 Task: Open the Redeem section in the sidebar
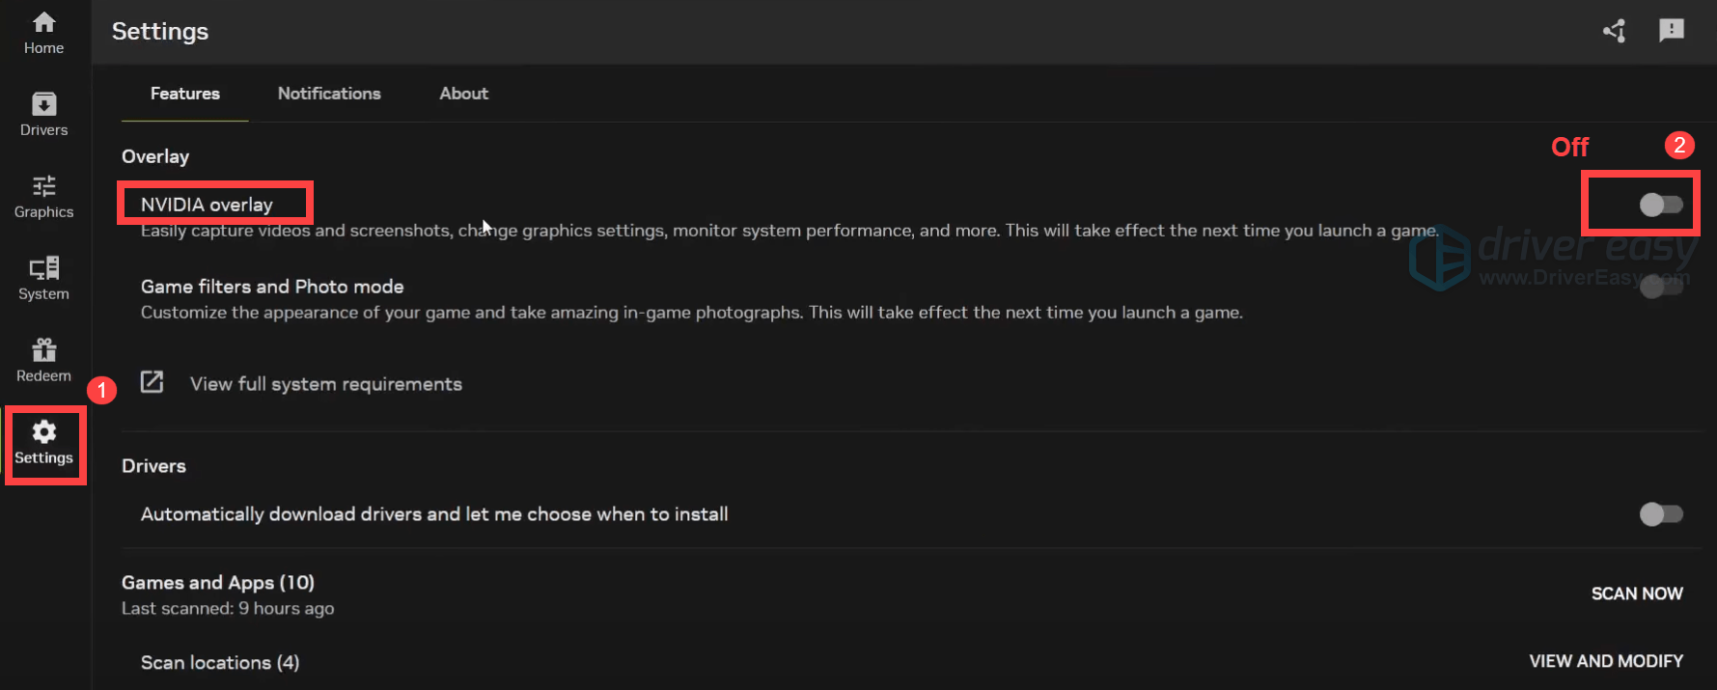[43, 359]
